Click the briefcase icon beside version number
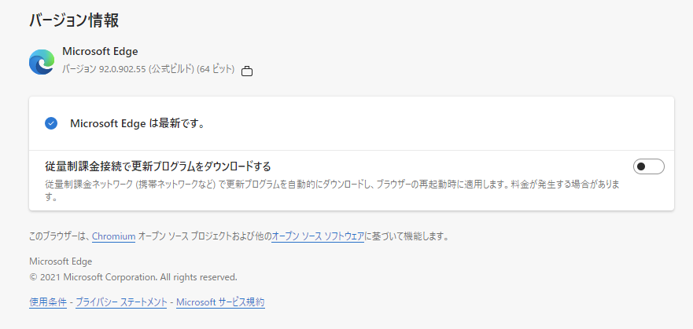Screen dimensions: 693x329 (247, 71)
